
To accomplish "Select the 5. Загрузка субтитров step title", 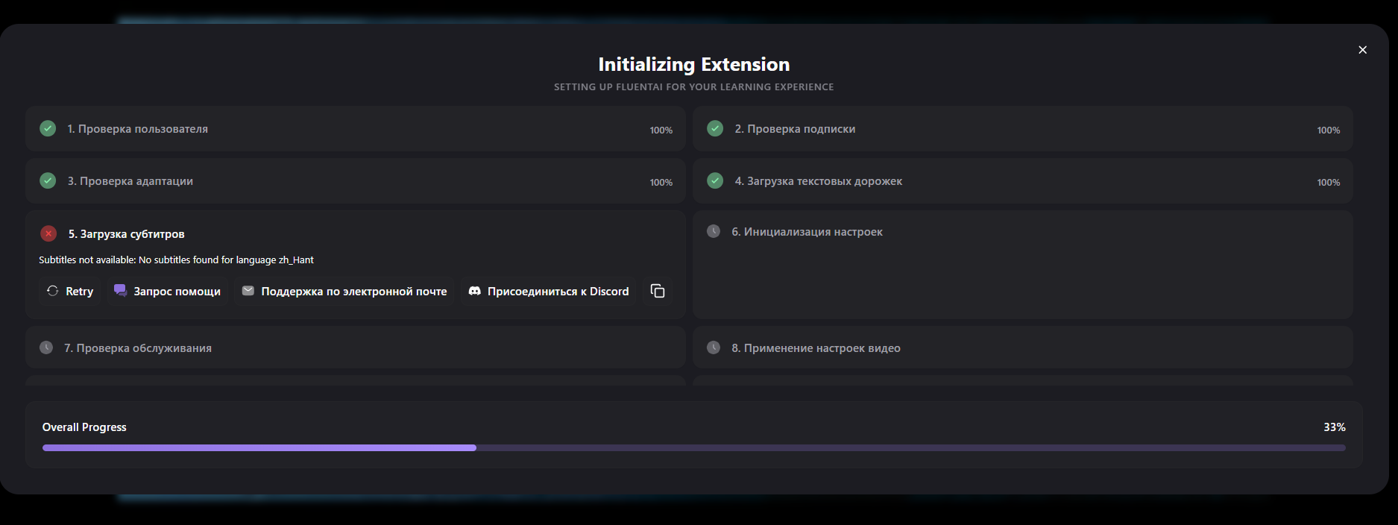I will [x=127, y=234].
